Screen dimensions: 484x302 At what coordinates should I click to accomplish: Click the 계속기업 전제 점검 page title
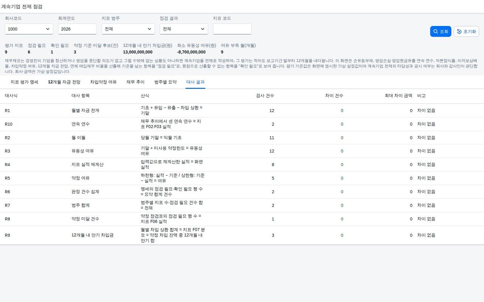(x=22, y=6)
